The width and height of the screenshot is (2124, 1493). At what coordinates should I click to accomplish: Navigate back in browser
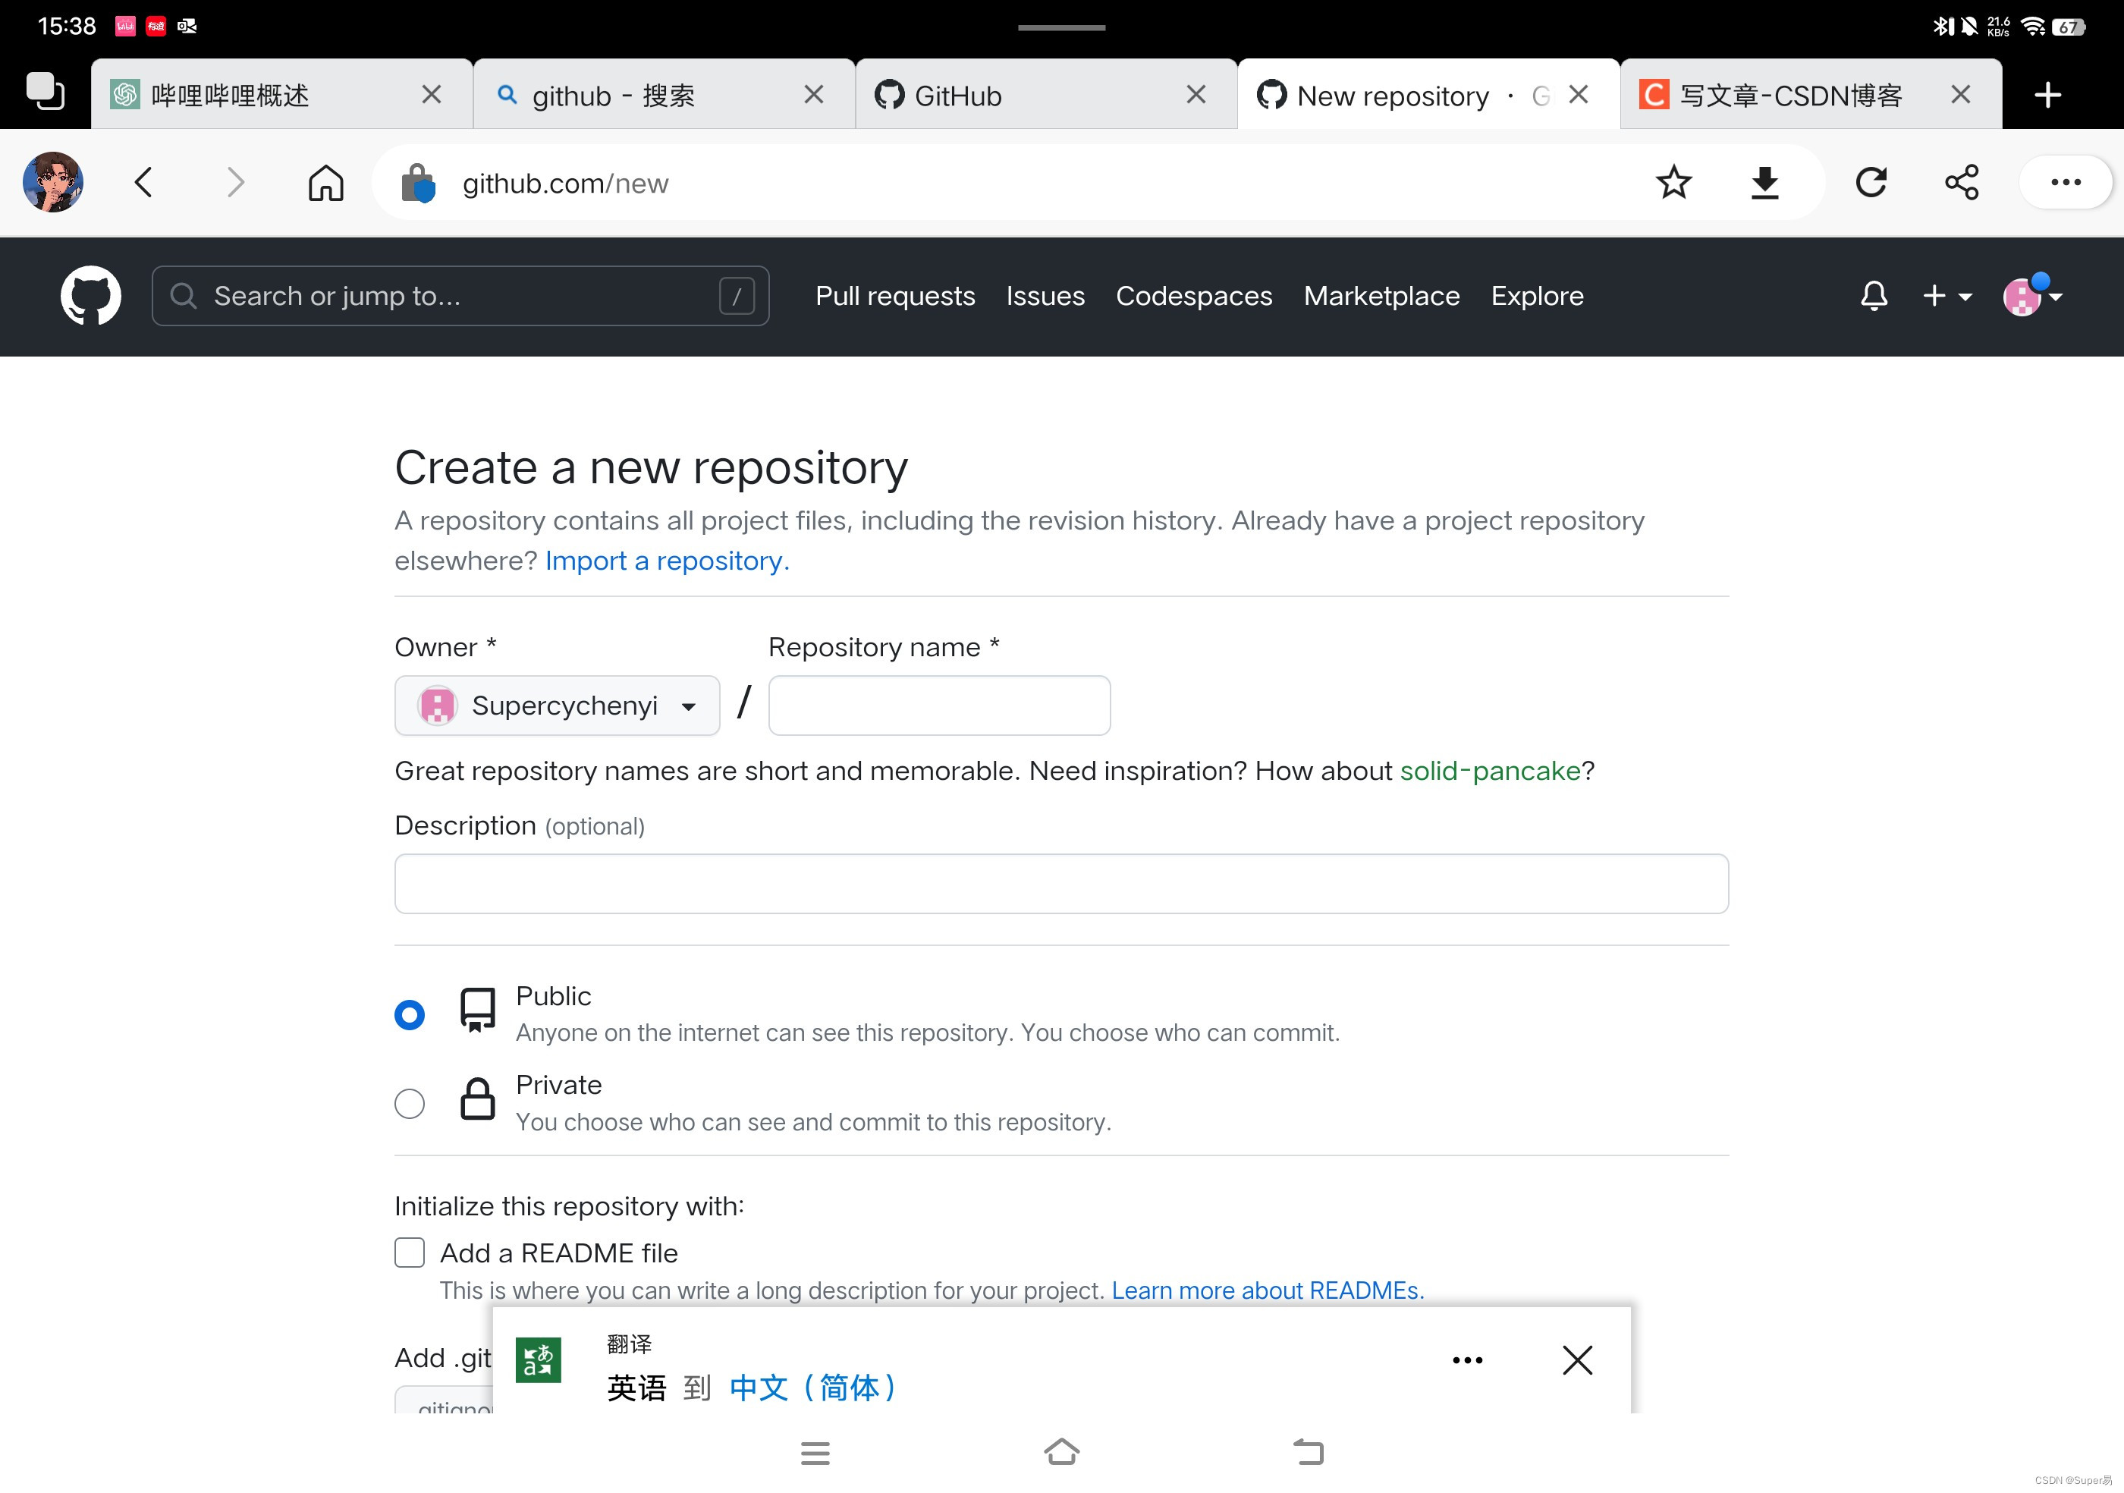click(143, 182)
